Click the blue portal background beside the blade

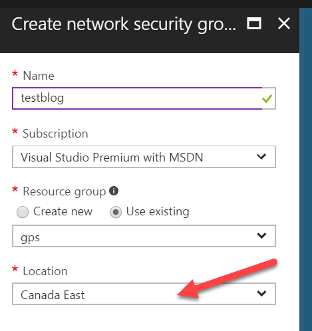[x=305, y=168]
